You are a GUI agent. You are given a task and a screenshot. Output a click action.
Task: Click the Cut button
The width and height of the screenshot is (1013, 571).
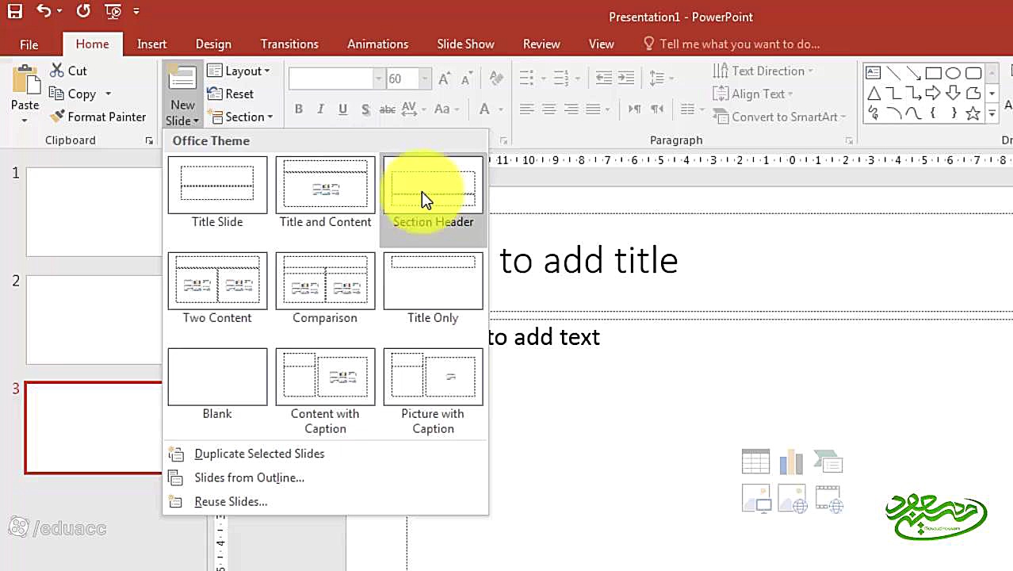(x=68, y=71)
